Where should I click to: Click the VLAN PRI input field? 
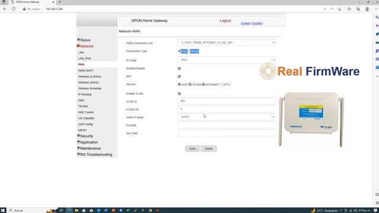(227, 109)
